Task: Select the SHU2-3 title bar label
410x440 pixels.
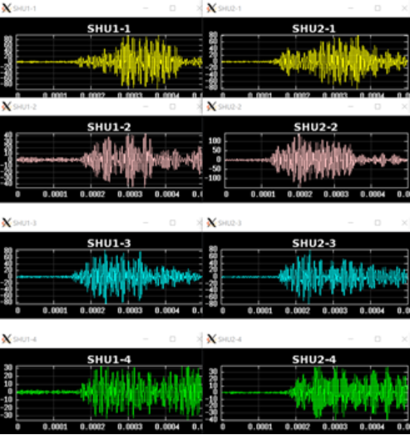Action: (230, 223)
